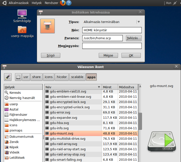181x162 pixels.
Task: Click the filesystem root drive path button
Action: [18, 77]
